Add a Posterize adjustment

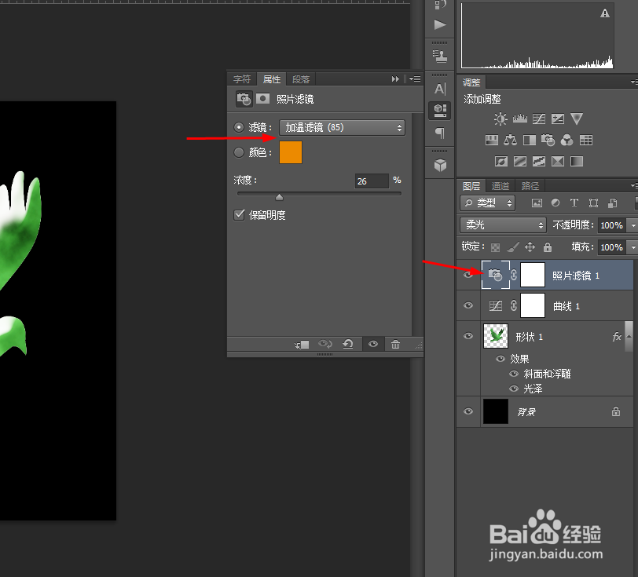click(520, 162)
